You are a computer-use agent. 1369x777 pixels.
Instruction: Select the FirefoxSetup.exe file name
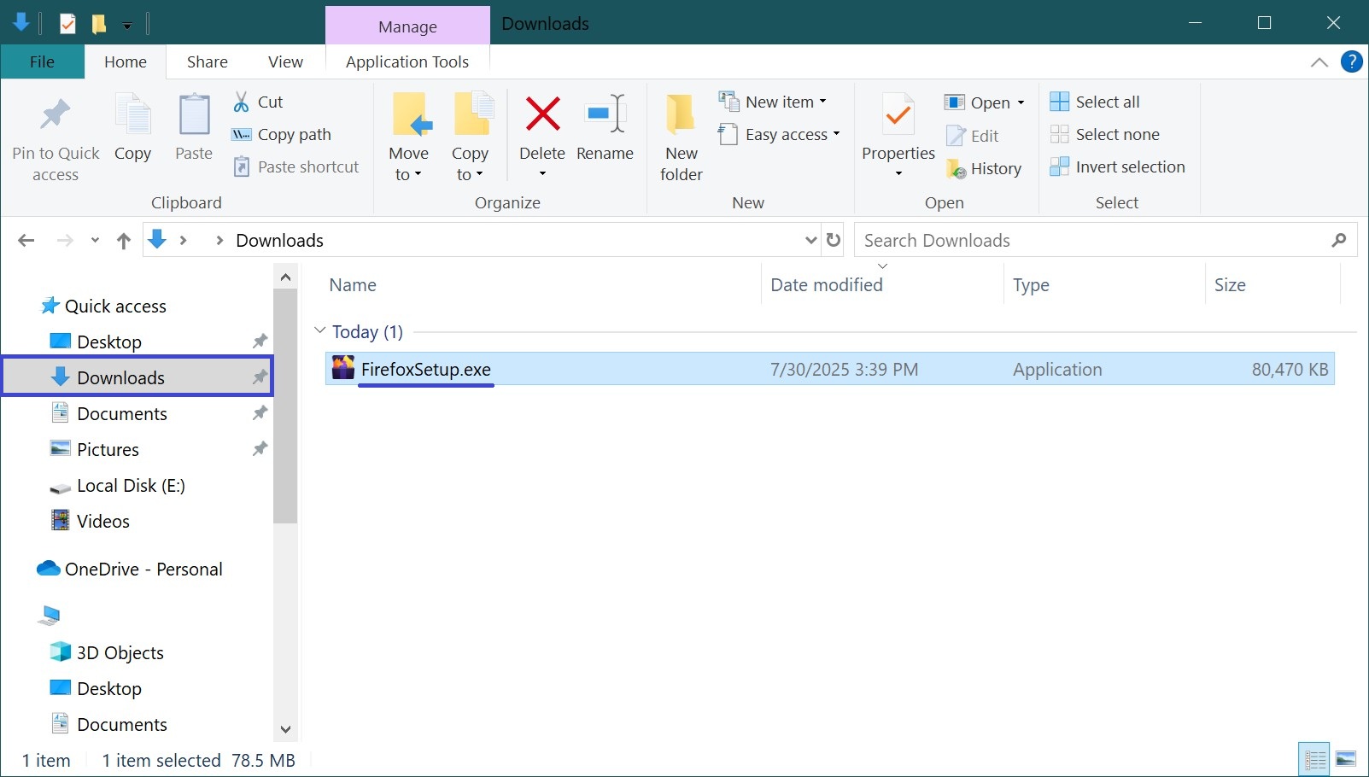(425, 369)
